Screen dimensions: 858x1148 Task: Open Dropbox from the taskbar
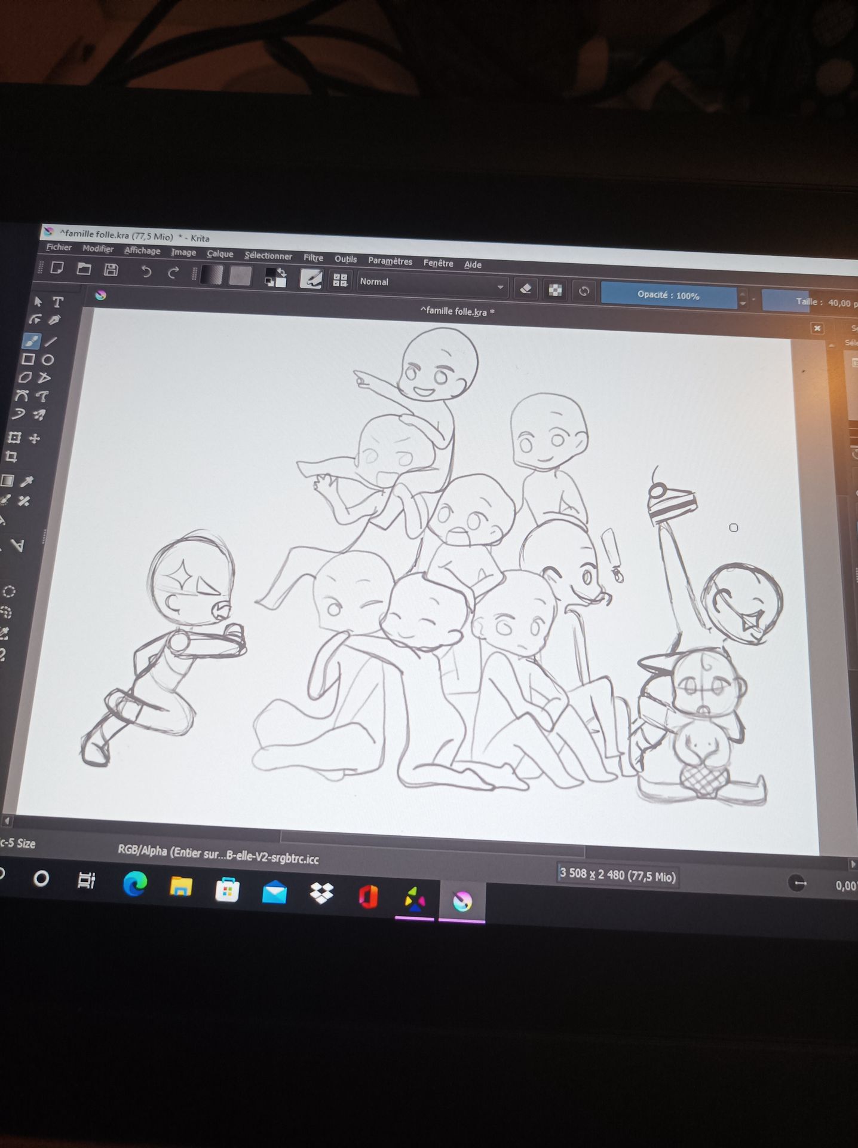[x=321, y=894]
